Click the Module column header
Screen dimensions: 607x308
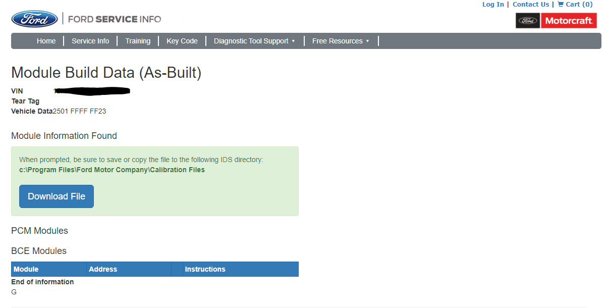click(49, 269)
